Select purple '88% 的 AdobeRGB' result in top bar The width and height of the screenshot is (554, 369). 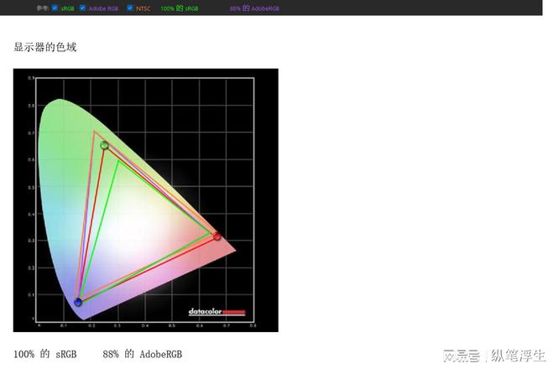254,8
